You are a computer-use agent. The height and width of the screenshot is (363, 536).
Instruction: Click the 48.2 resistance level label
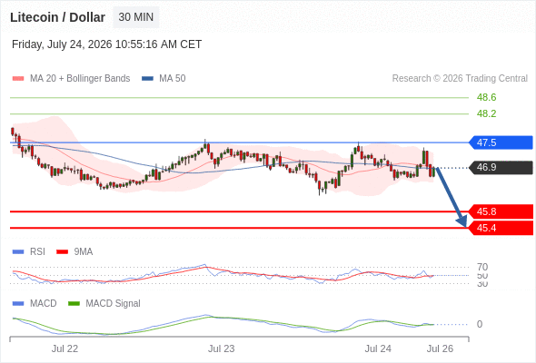click(486, 113)
